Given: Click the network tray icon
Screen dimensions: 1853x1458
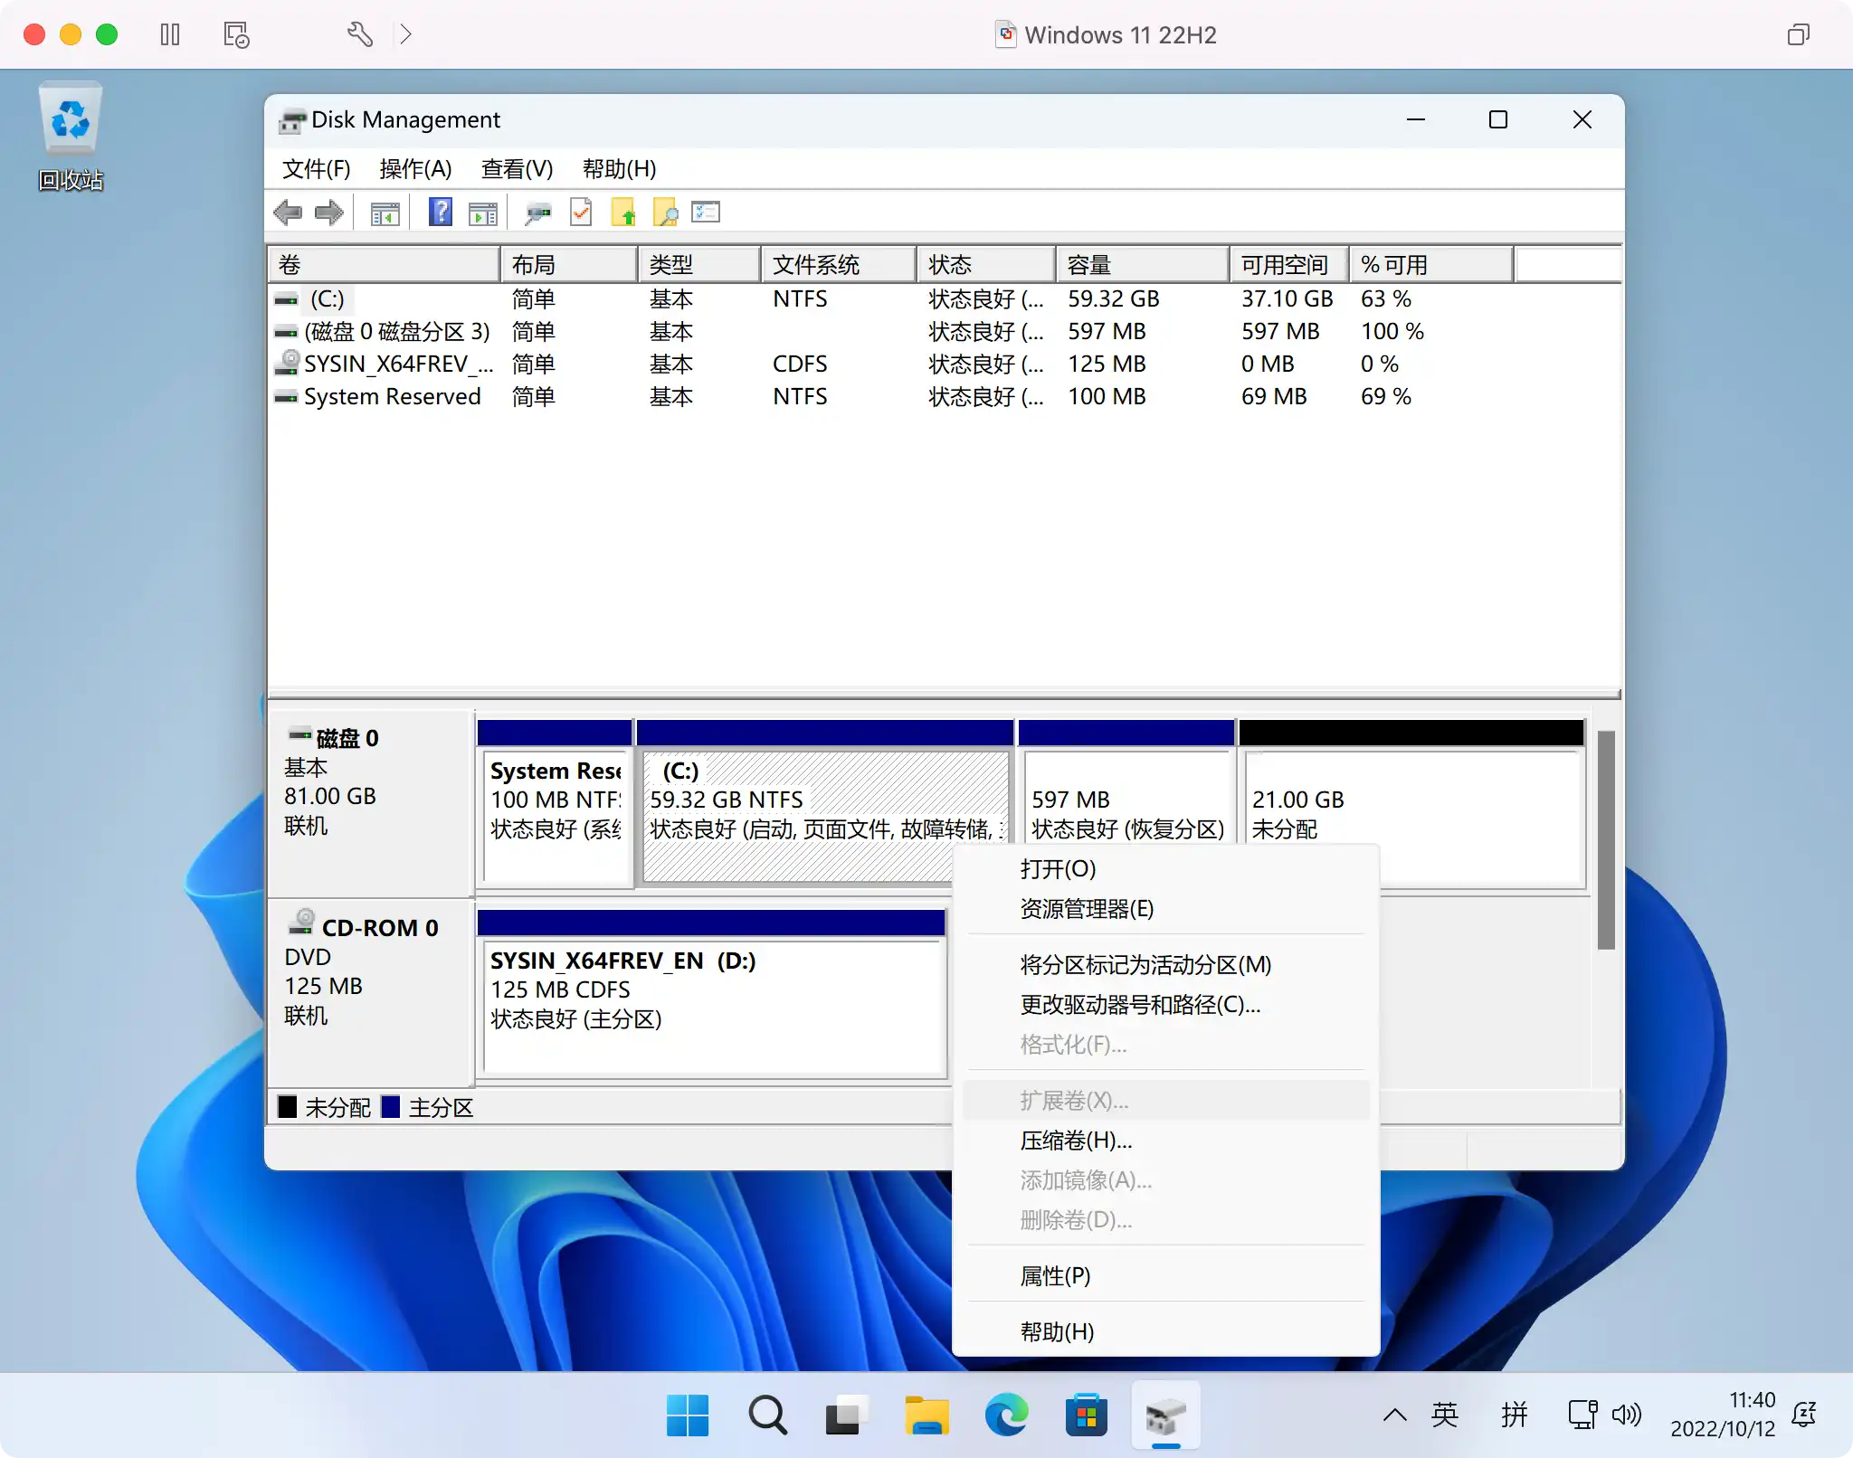Looking at the screenshot, I should click(x=1582, y=1415).
